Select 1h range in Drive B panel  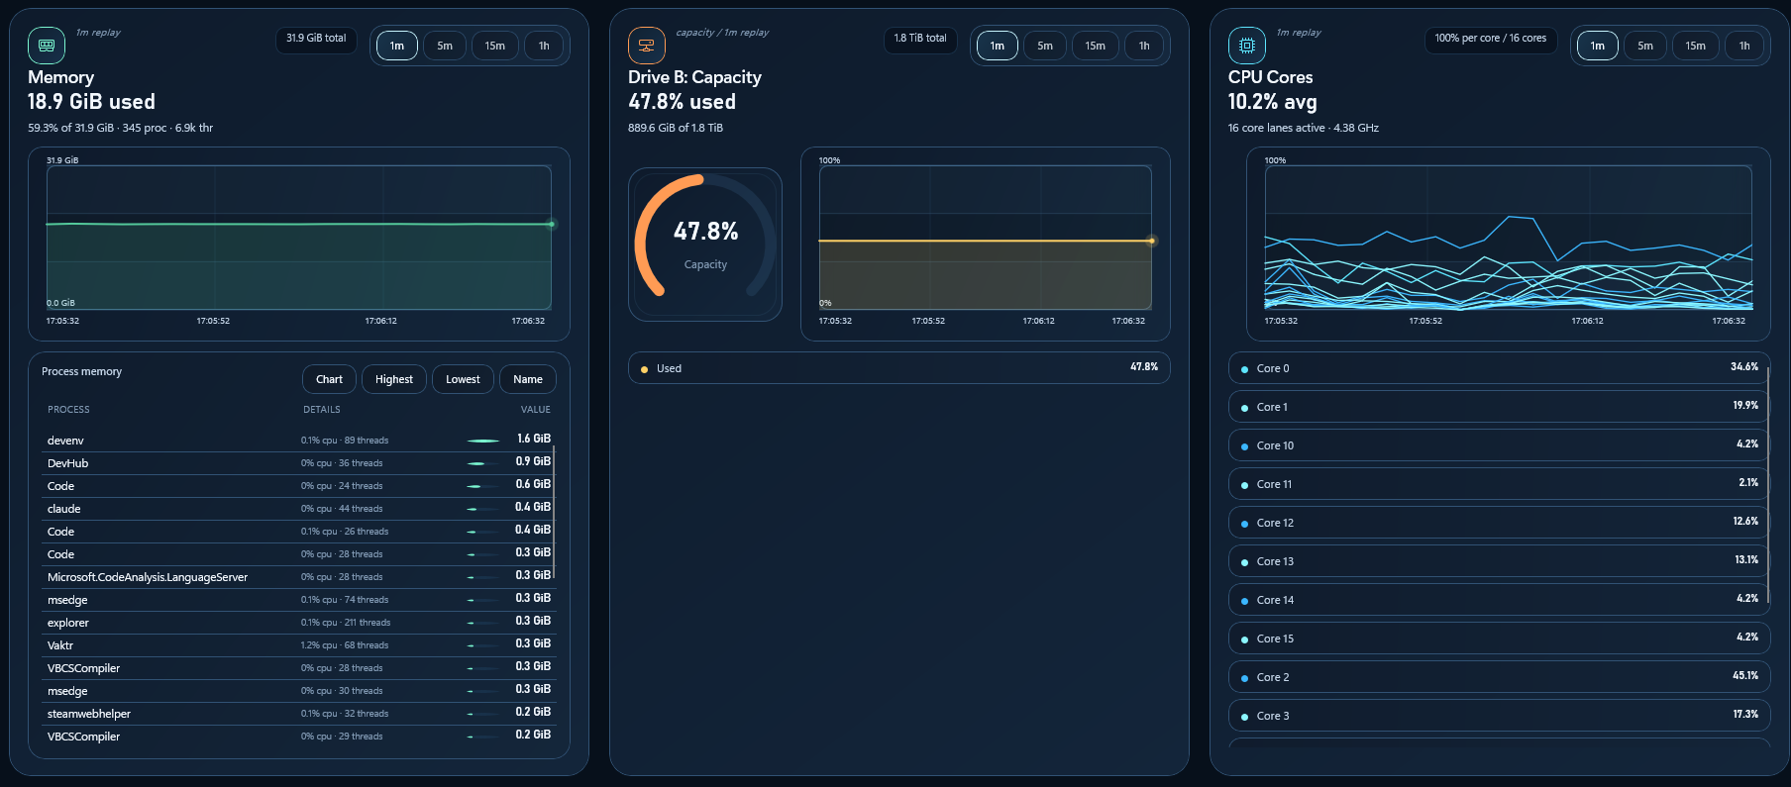pyautogui.click(x=1144, y=46)
